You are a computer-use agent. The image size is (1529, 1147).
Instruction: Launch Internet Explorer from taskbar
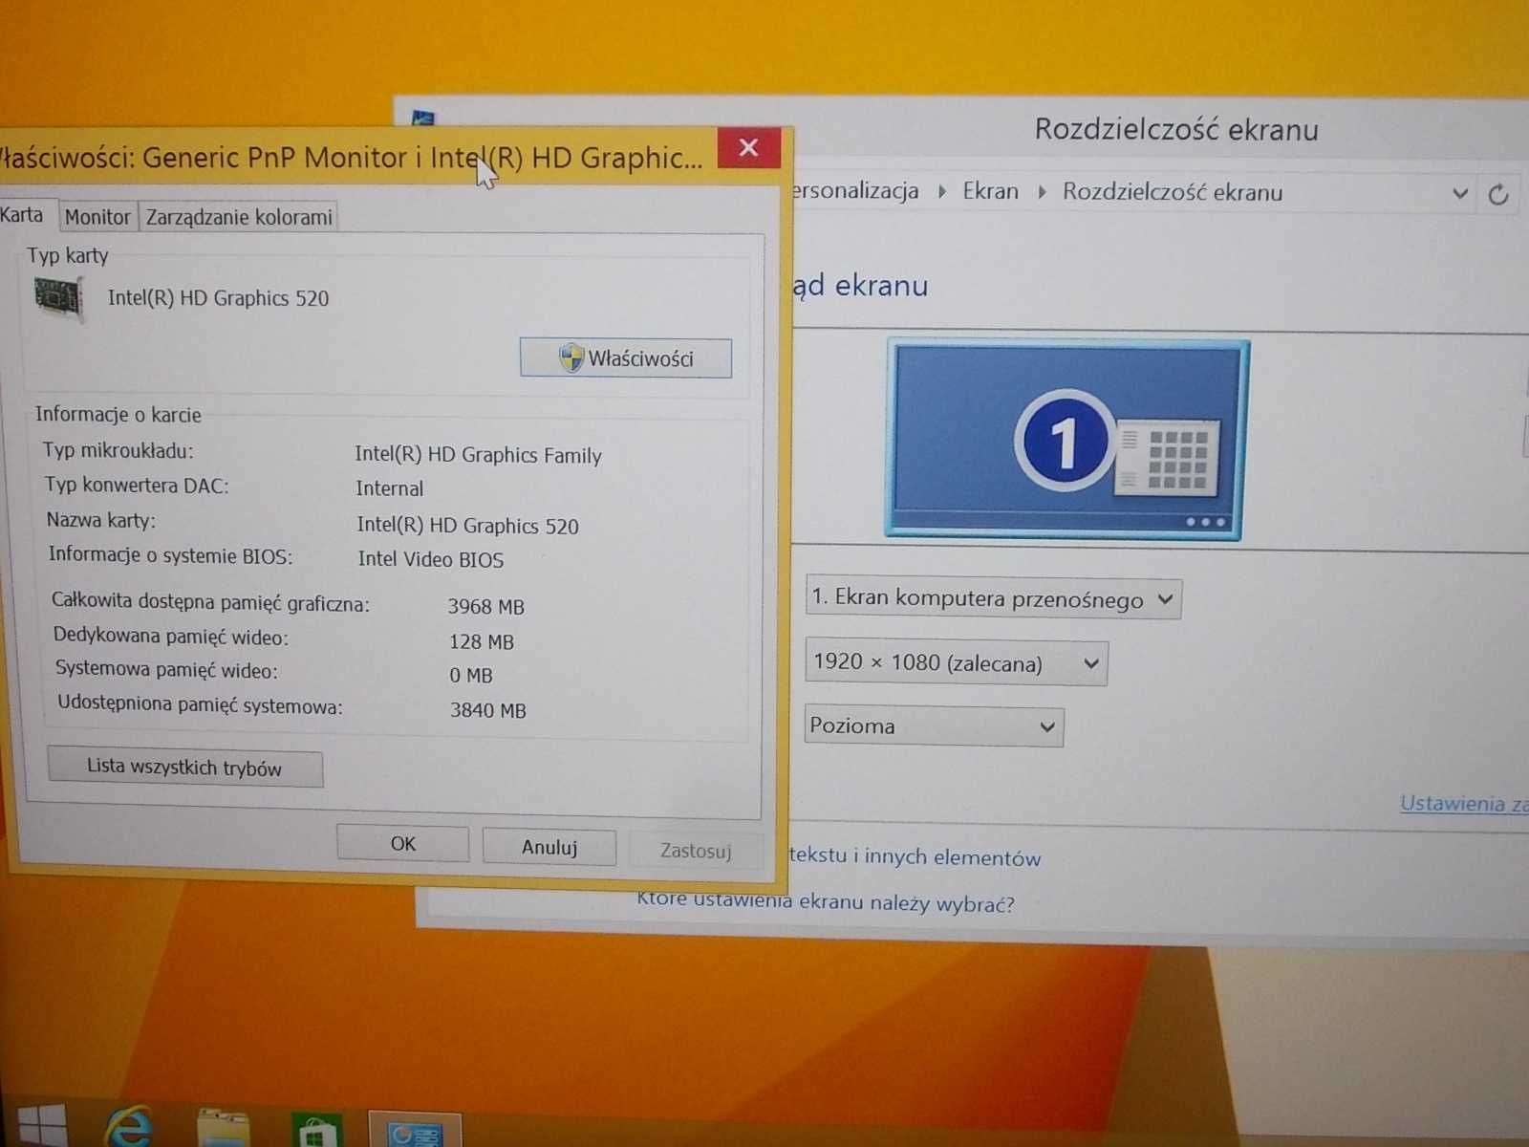point(128,1127)
